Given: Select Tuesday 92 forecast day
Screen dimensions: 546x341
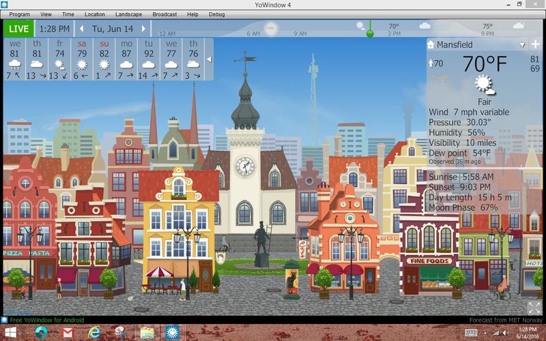Looking at the screenshot, I should (x=149, y=59).
